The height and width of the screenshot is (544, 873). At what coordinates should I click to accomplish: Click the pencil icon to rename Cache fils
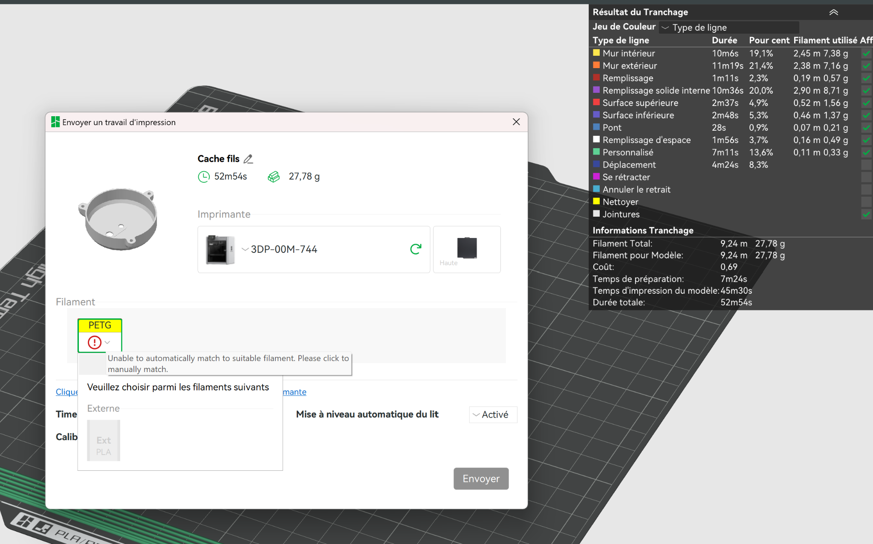click(x=248, y=159)
